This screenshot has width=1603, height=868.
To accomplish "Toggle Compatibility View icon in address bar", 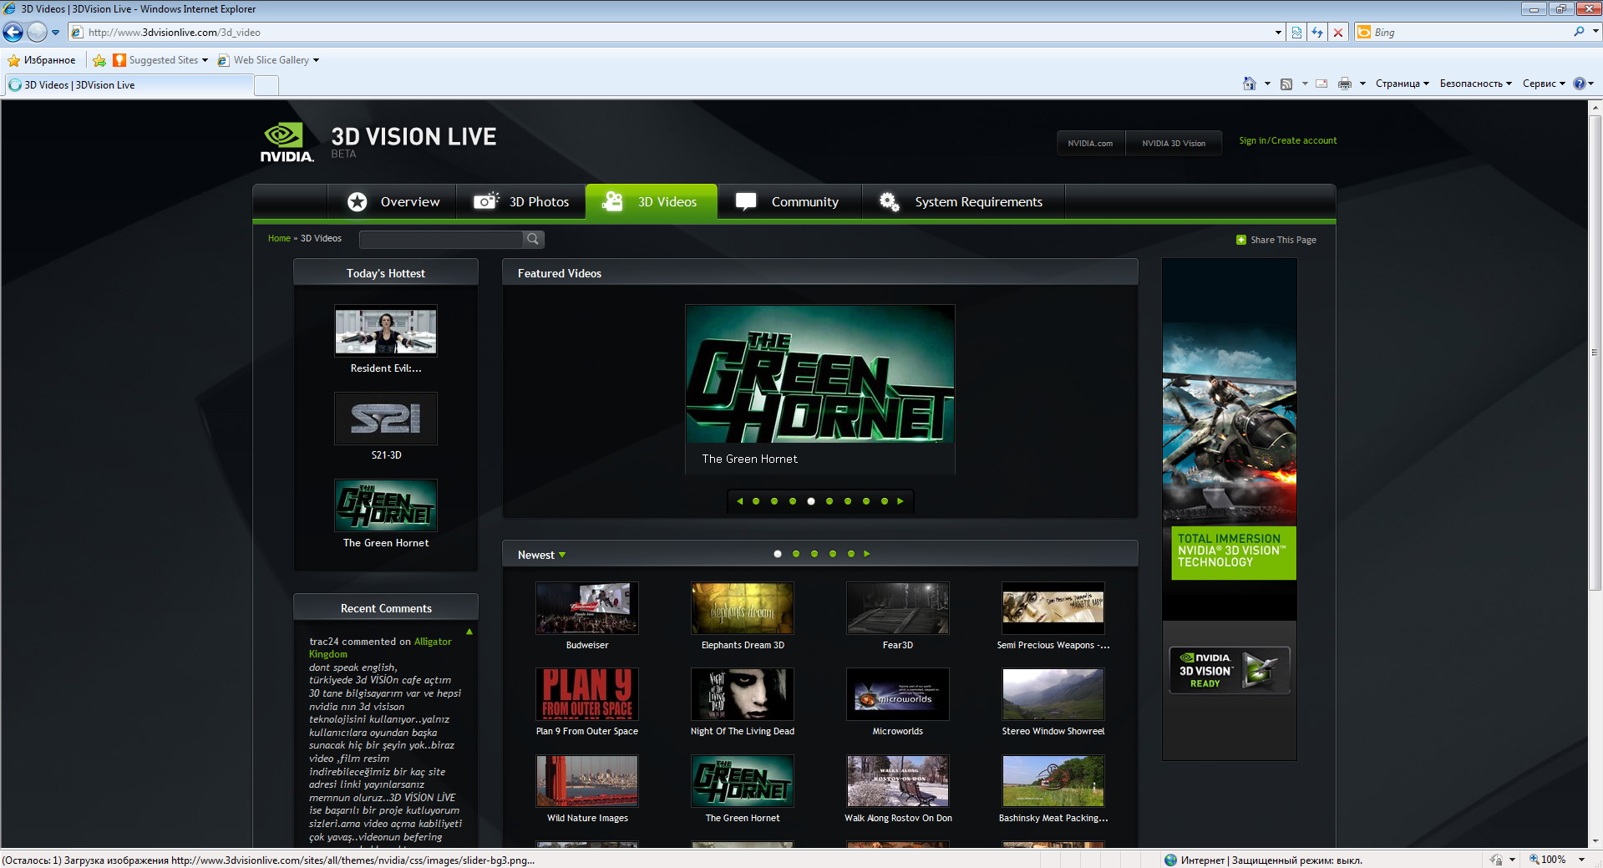I will pyautogui.click(x=1296, y=33).
